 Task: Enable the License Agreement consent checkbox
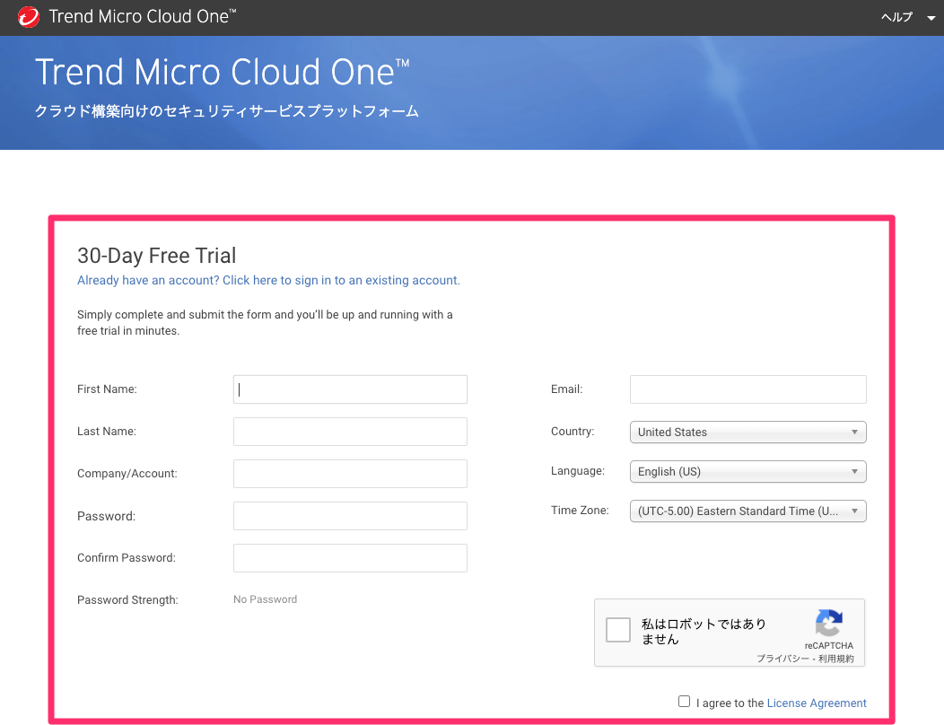click(x=684, y=701)
